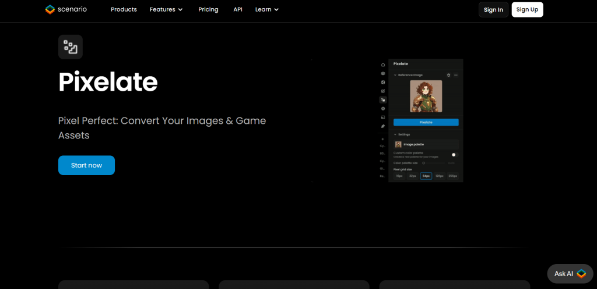Viewport: 597px width, 289px height.
Task: Open the API menu item
Action: [238, 9]
